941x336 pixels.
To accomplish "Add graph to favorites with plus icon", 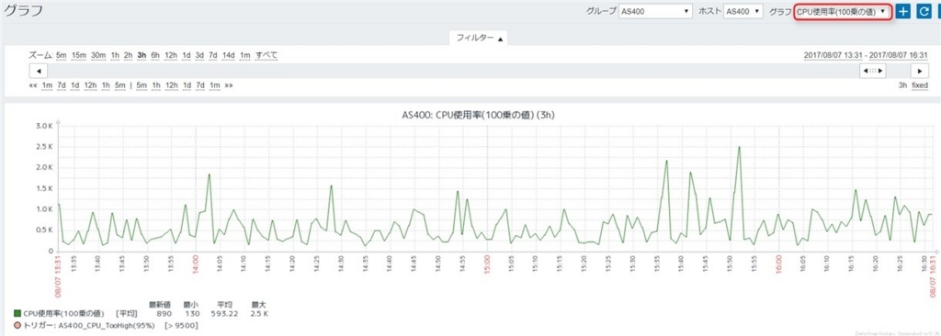I will (902, 11).
